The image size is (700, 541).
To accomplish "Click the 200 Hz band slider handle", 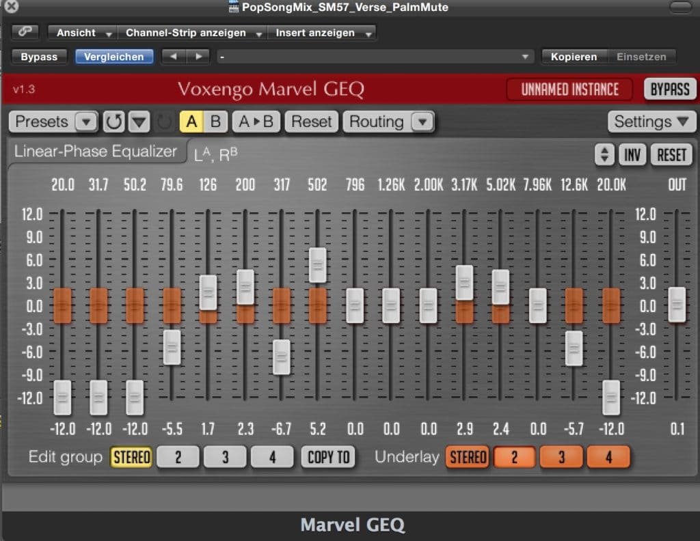I will coord(245,287).
